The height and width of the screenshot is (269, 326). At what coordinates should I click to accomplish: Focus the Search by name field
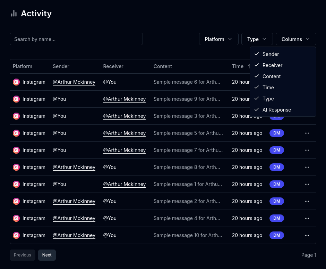pos(76,39)
